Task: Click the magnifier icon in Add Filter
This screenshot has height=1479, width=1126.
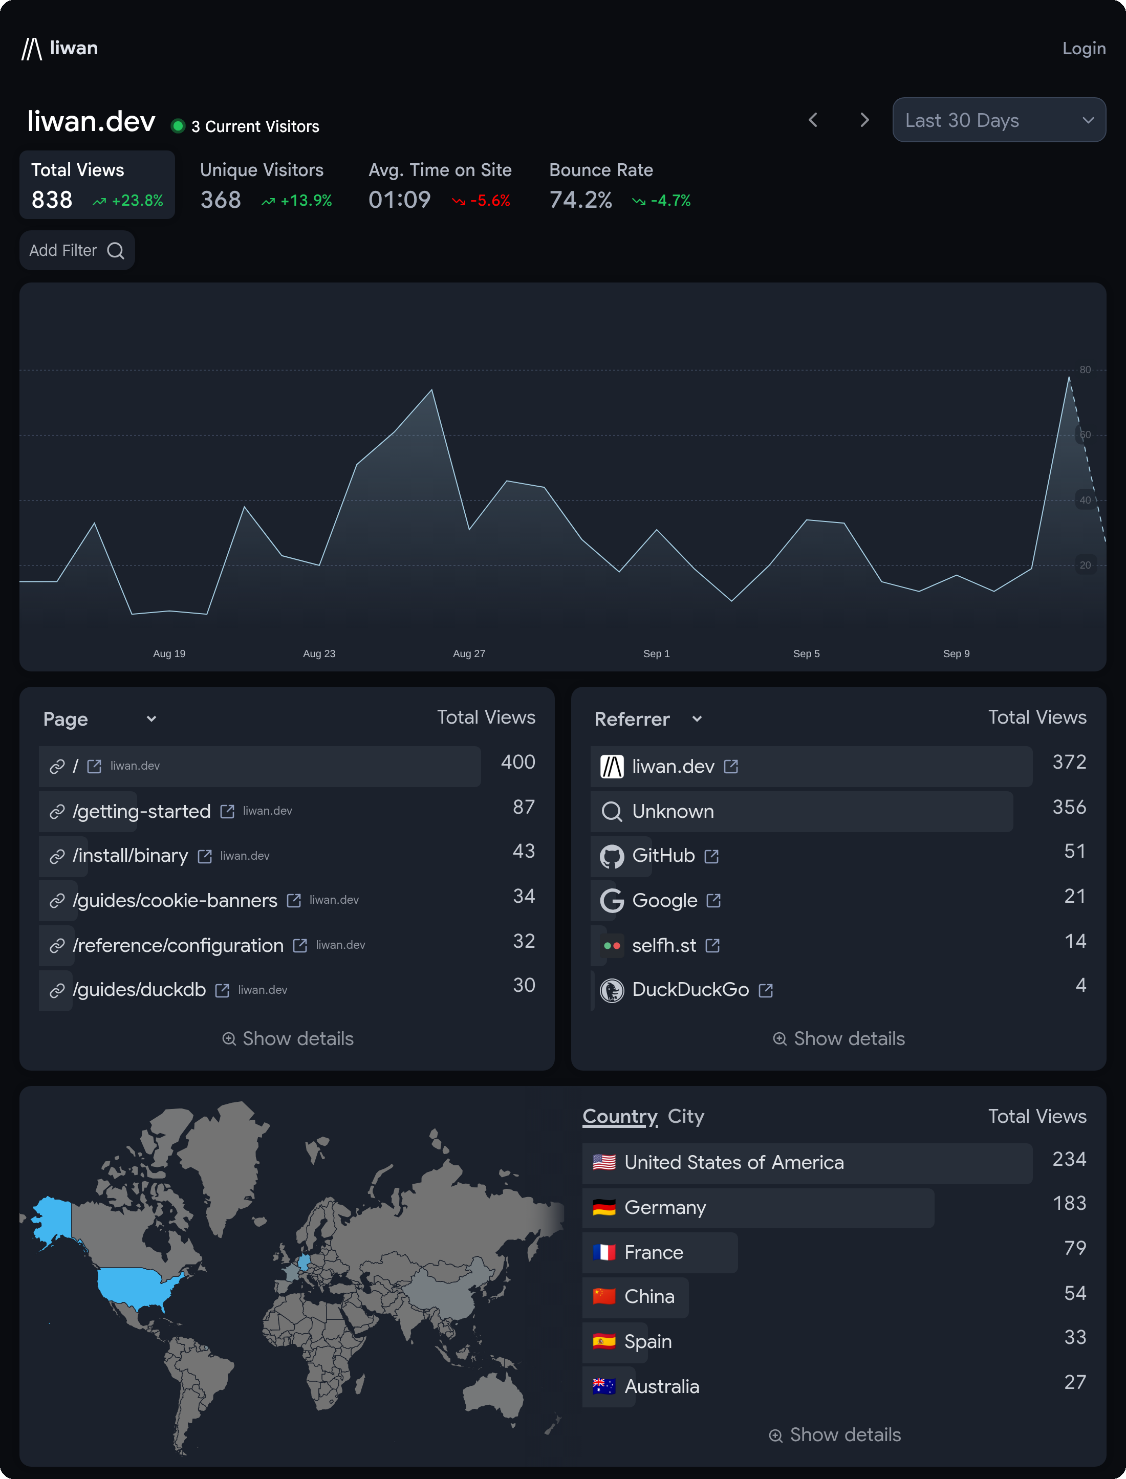Action: (115, 251)
